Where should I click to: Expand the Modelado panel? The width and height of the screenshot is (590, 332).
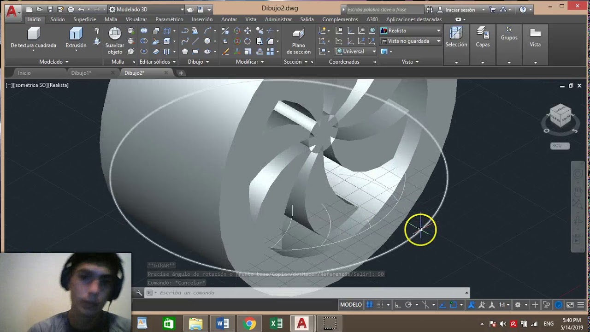54,62
